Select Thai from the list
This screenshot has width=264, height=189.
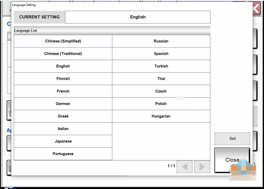[x=161, y=79]
